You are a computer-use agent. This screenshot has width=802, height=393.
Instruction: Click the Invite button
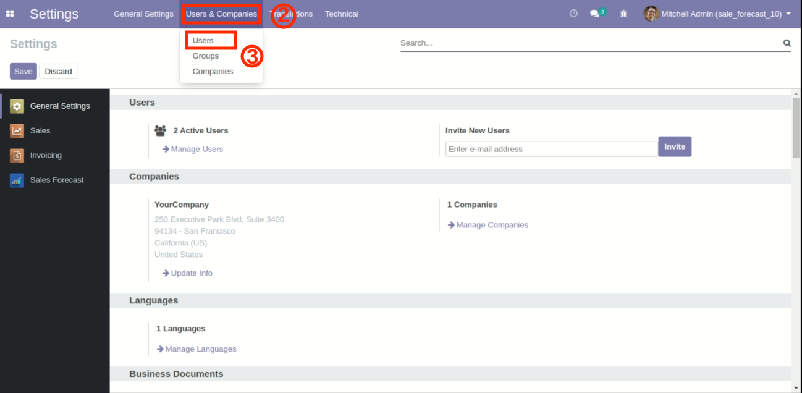coord(675,146)
